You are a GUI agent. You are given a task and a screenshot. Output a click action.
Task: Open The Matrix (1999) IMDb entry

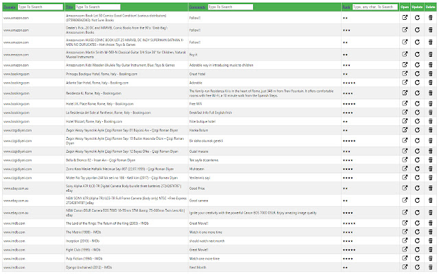pos(405,232)
